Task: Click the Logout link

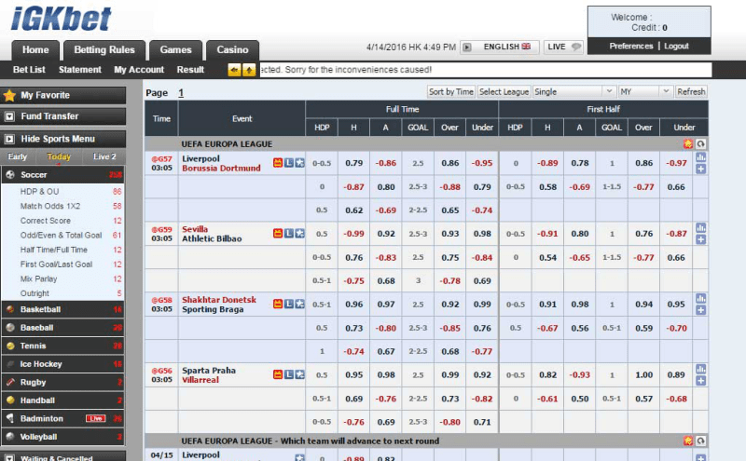Action: click(x=676, y=47)
